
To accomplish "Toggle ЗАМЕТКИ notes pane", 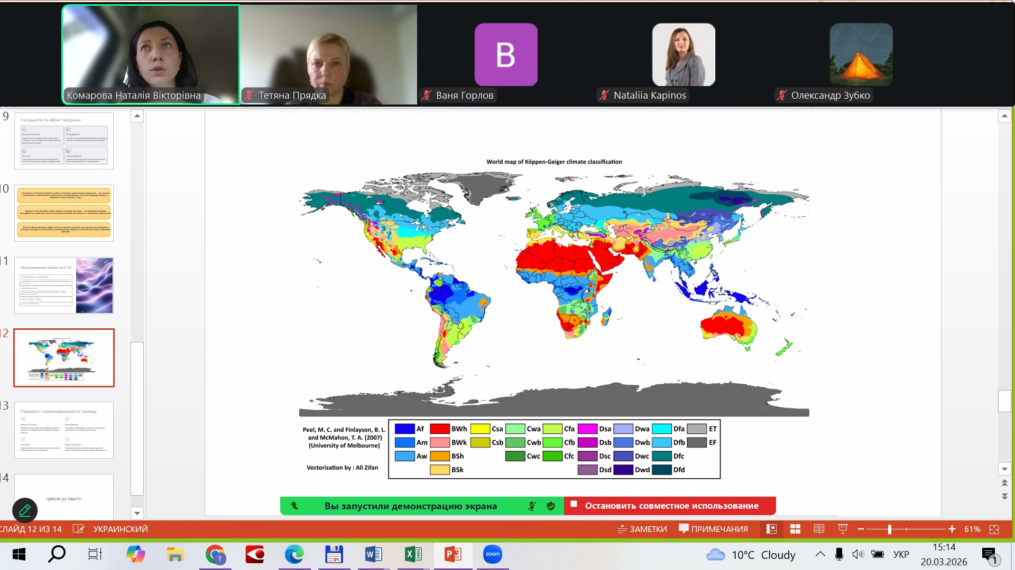I will click(642, 529).
